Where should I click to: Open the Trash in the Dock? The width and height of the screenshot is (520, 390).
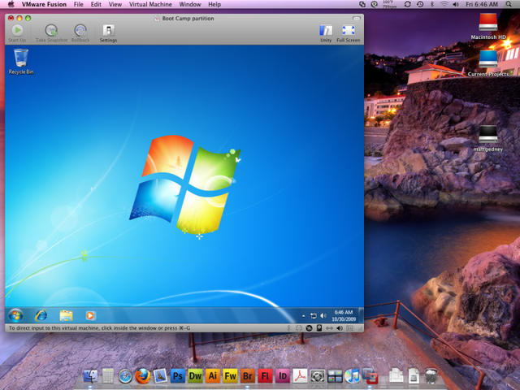[431, 376]
